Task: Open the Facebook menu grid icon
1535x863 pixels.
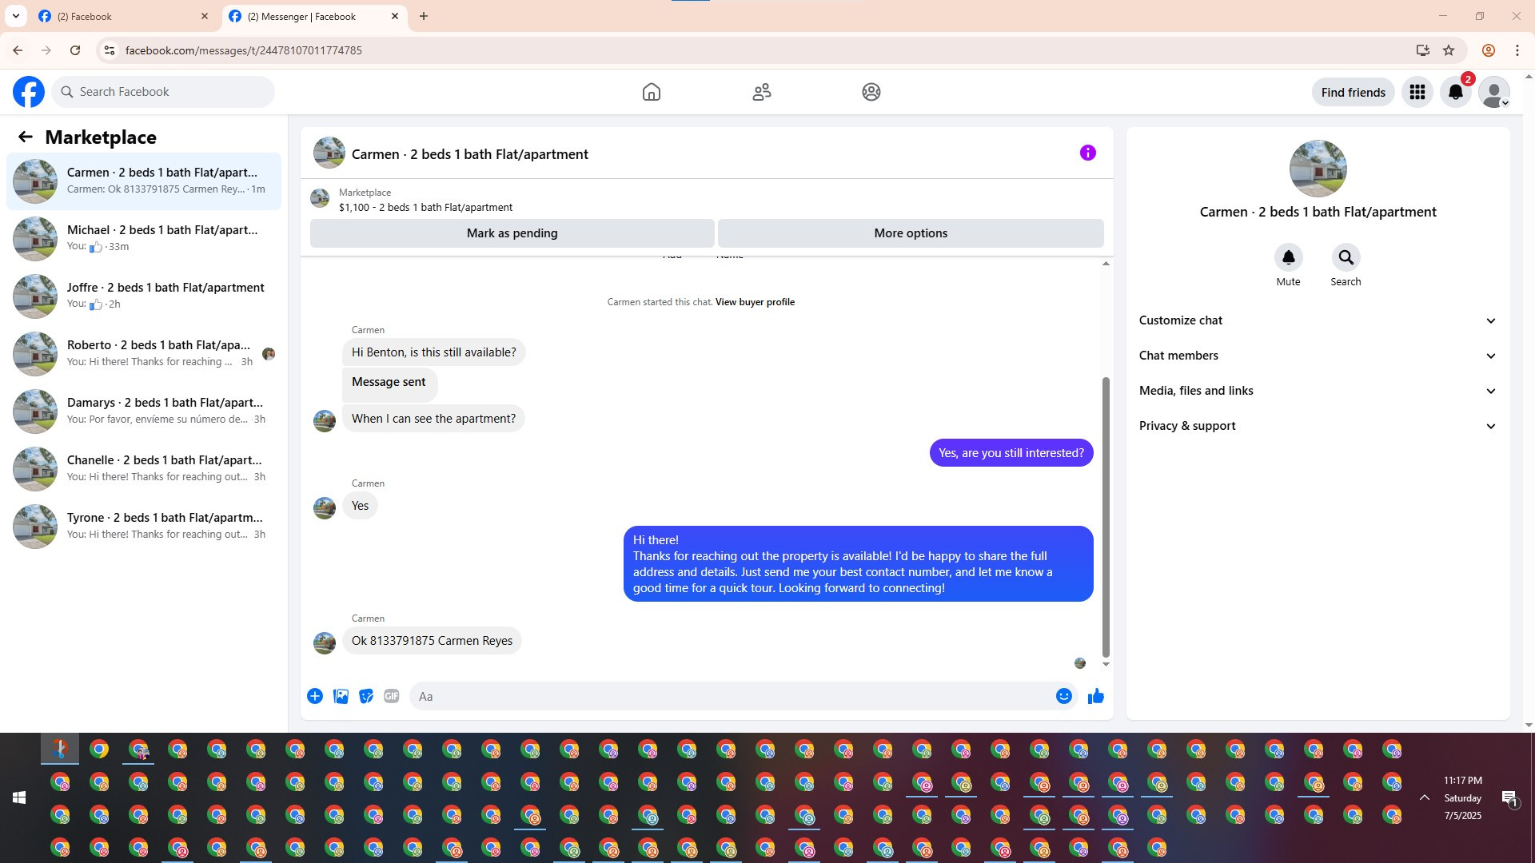Action: point(1417,92)
